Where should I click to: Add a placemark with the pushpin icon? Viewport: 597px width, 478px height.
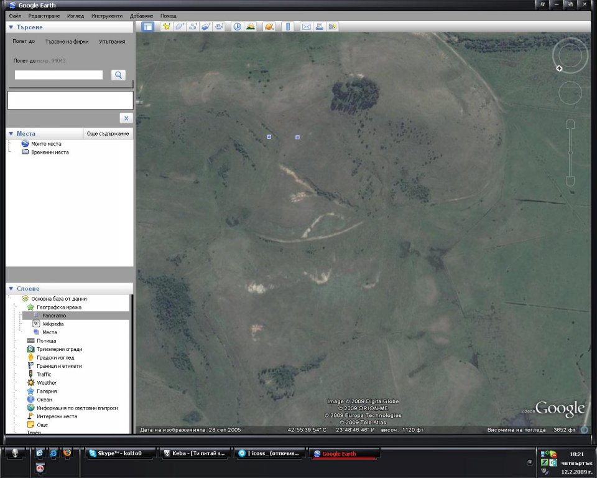tap(166, 26)
